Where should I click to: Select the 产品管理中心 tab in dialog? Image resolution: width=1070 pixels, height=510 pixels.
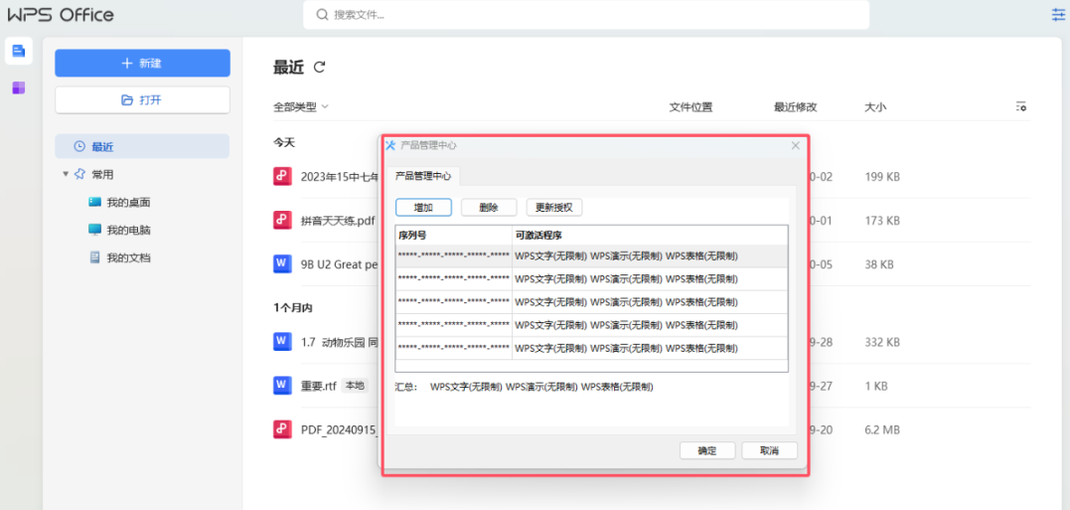[423, 175]
